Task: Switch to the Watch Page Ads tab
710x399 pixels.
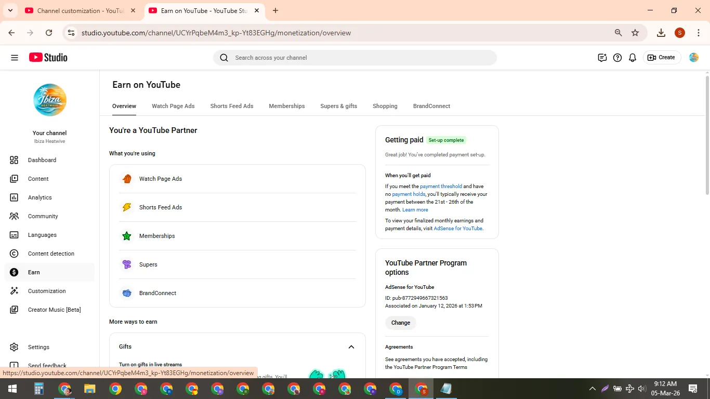Action: [x=173, y=106]
